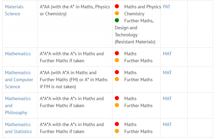Click MAT link for Mathematics and Computer Science
This screenshot has height=138, width=215.
167,73
